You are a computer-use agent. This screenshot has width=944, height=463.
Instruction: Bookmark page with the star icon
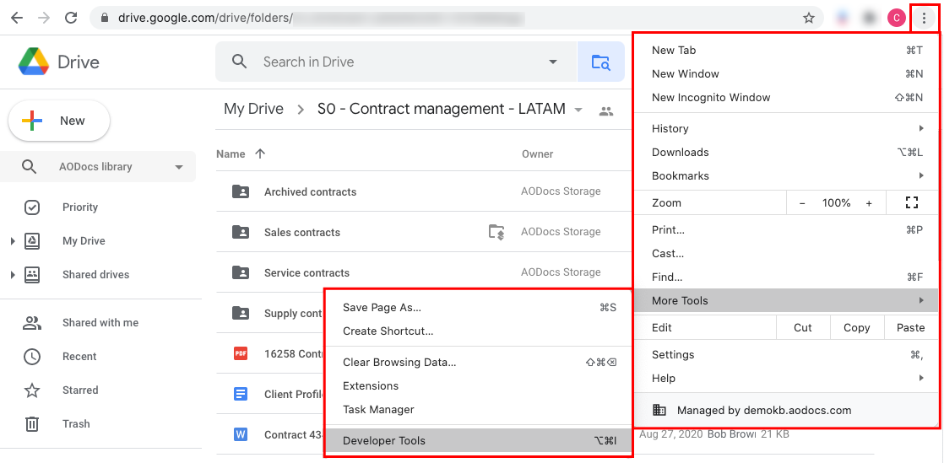(809, 18)
